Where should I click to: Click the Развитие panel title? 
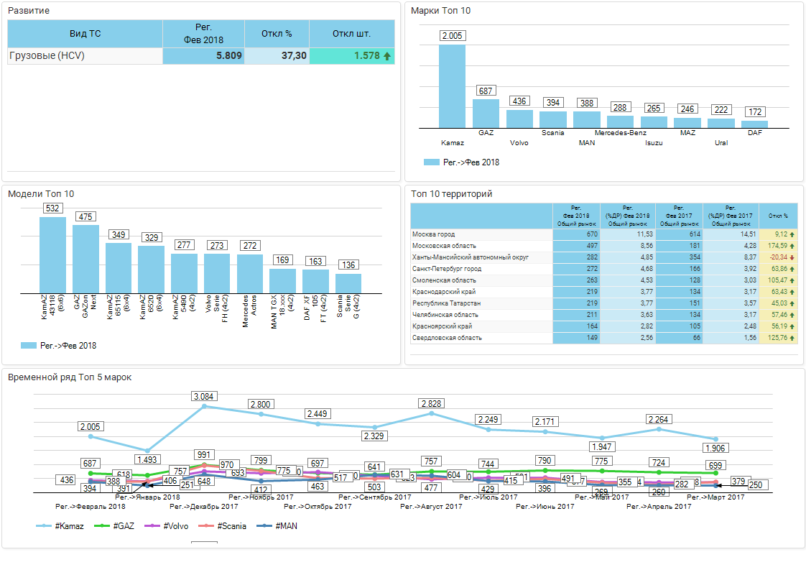tap(29, 11)
